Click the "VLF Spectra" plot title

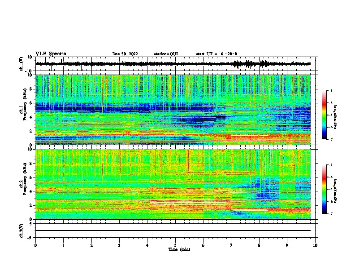(51, 54)
